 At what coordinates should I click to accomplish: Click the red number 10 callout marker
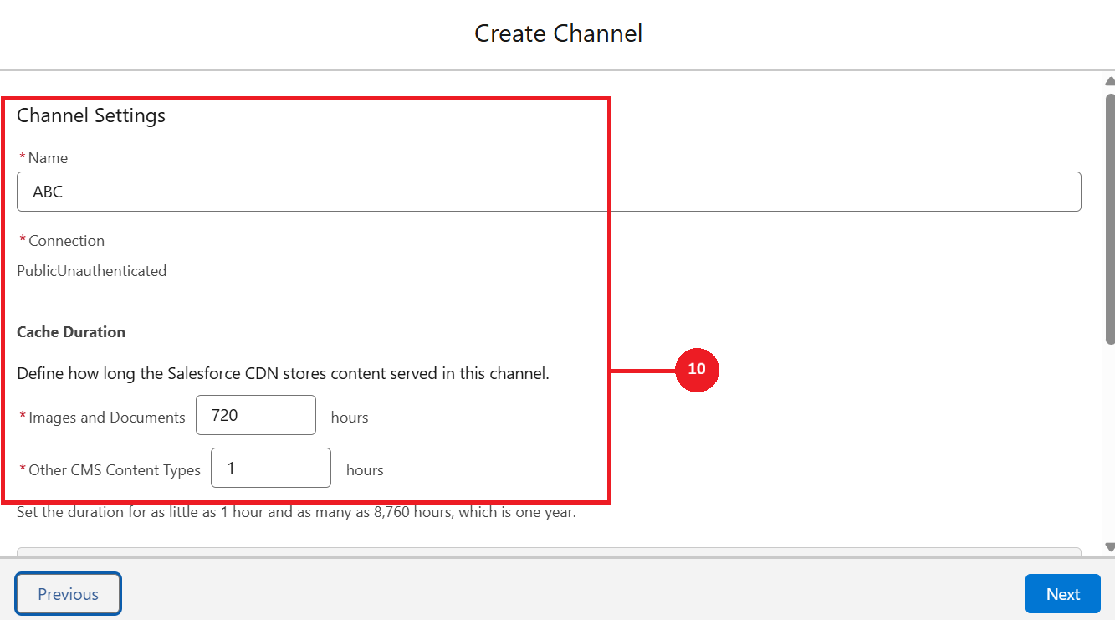pos(696,369)
